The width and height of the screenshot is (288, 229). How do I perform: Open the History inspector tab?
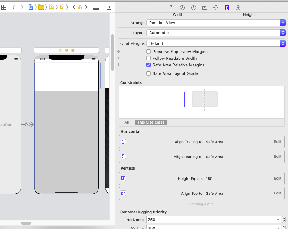click(182, 7)
